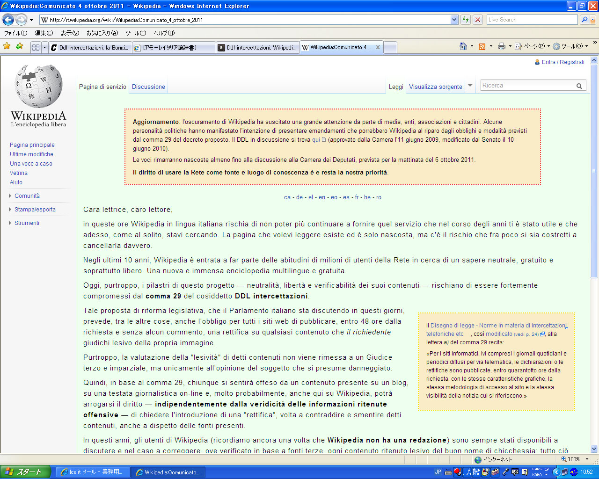Open the 'de' language version link
This screenshot has width=599, height=479.
299,197
